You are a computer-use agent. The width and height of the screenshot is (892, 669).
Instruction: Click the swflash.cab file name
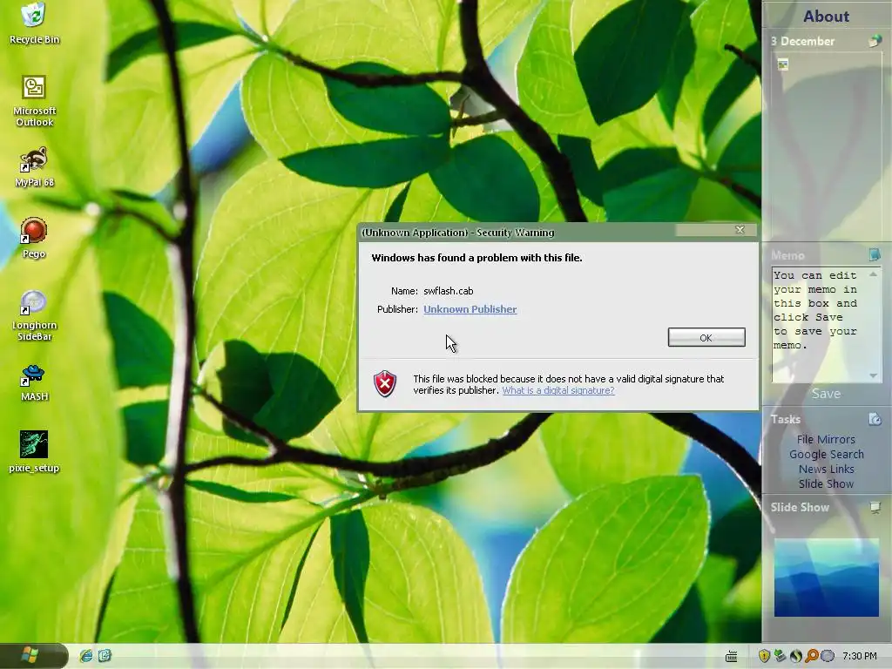pos(449,291)
